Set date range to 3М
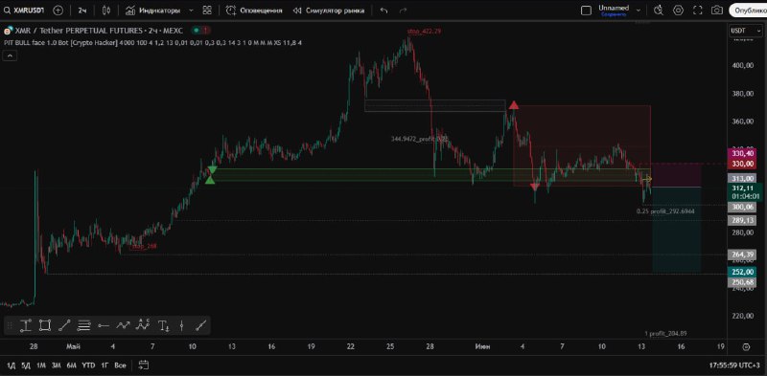The height and width of the screenshot is (376, 767). coord(57,365)
